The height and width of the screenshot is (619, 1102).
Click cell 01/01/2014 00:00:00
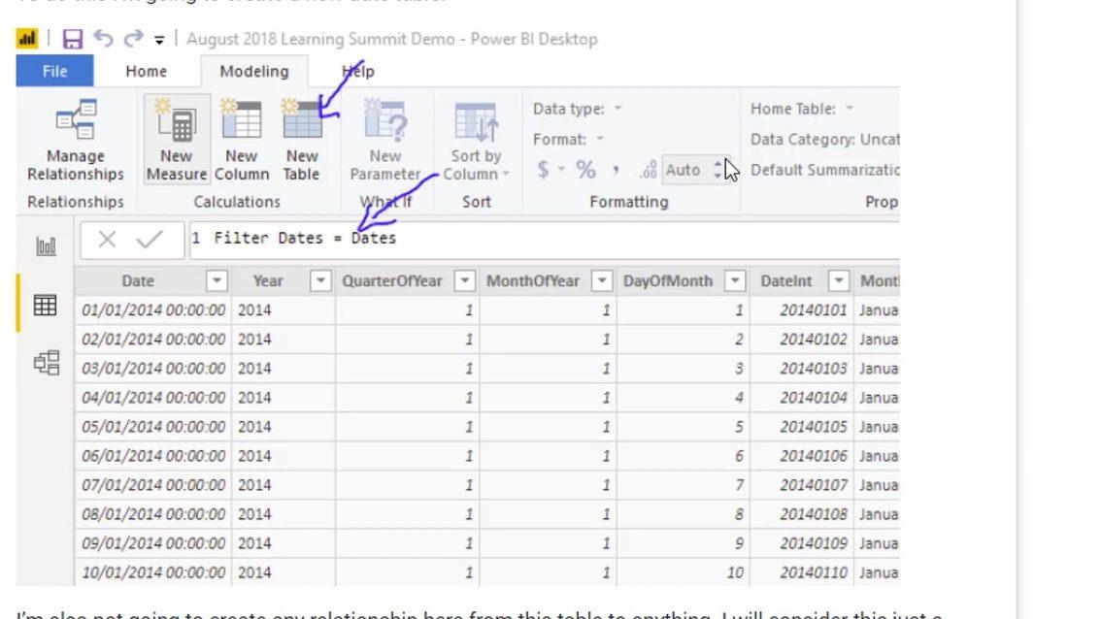point(153,309)
